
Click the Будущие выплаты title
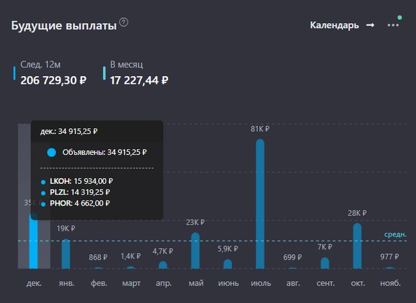click(x=64, y=26)
